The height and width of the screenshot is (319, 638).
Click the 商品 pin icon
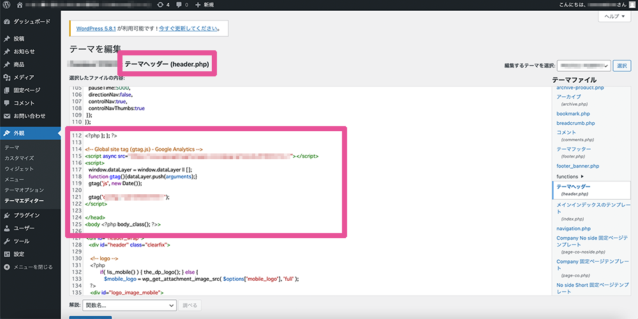pos(6,64)
